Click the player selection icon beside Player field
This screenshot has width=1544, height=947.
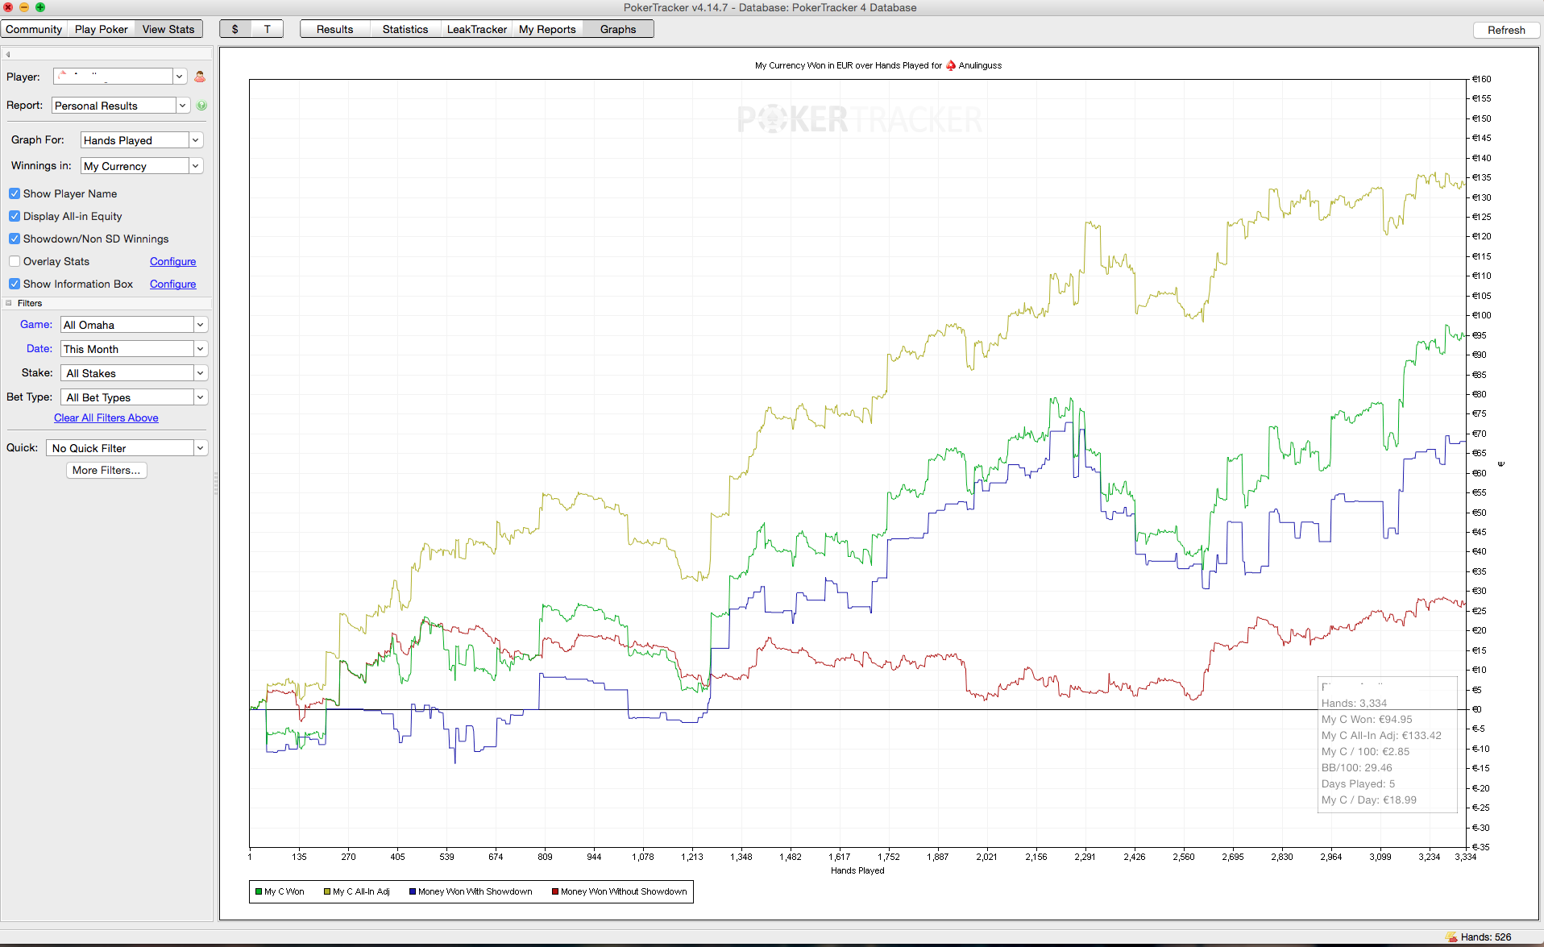click(x=200, y=77)
